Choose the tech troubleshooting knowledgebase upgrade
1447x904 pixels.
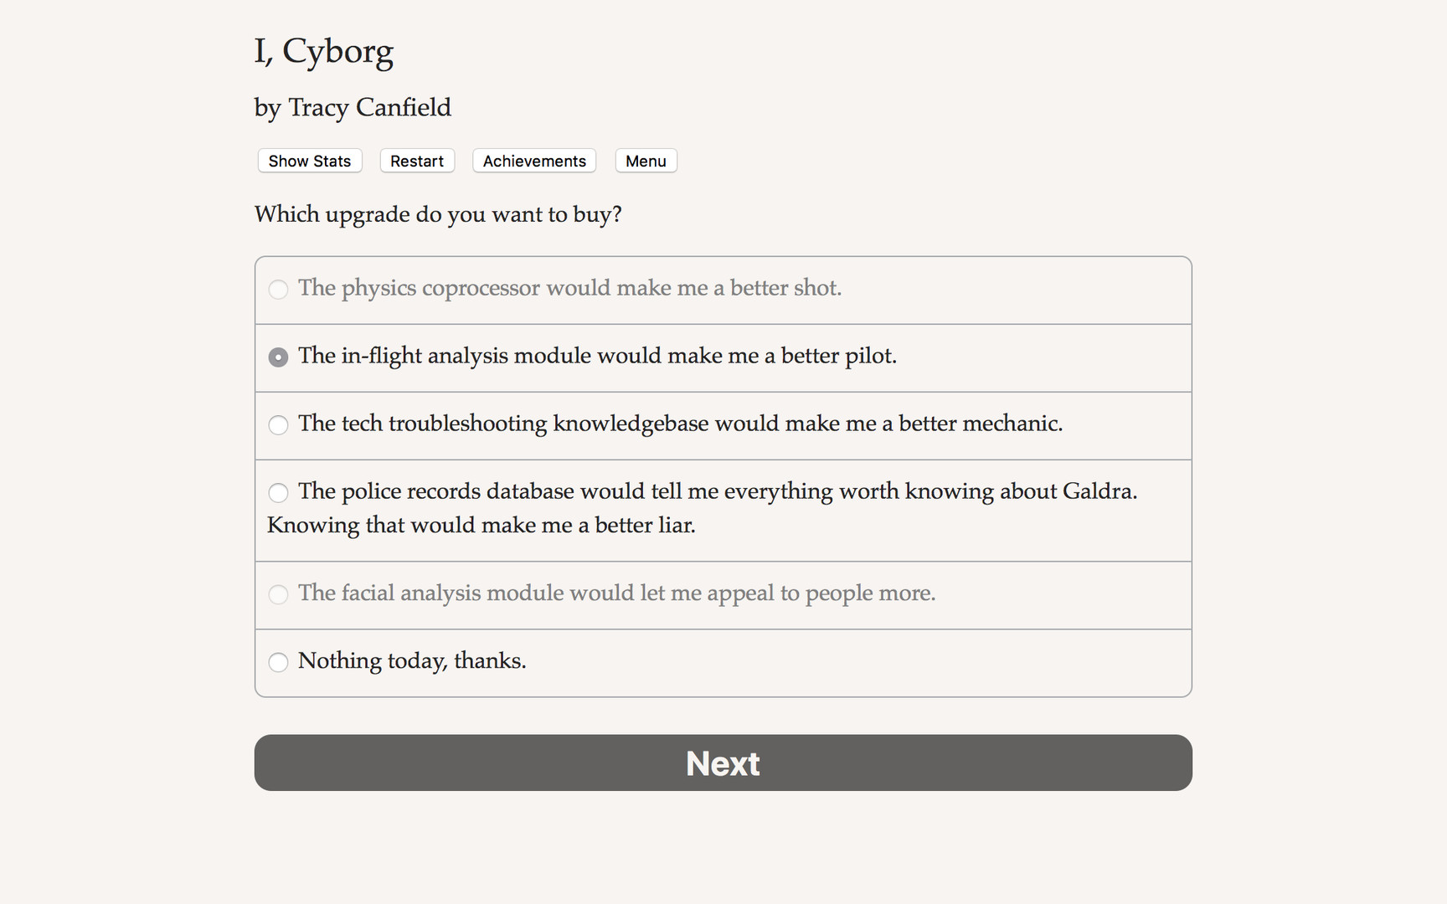click(681, 424)
